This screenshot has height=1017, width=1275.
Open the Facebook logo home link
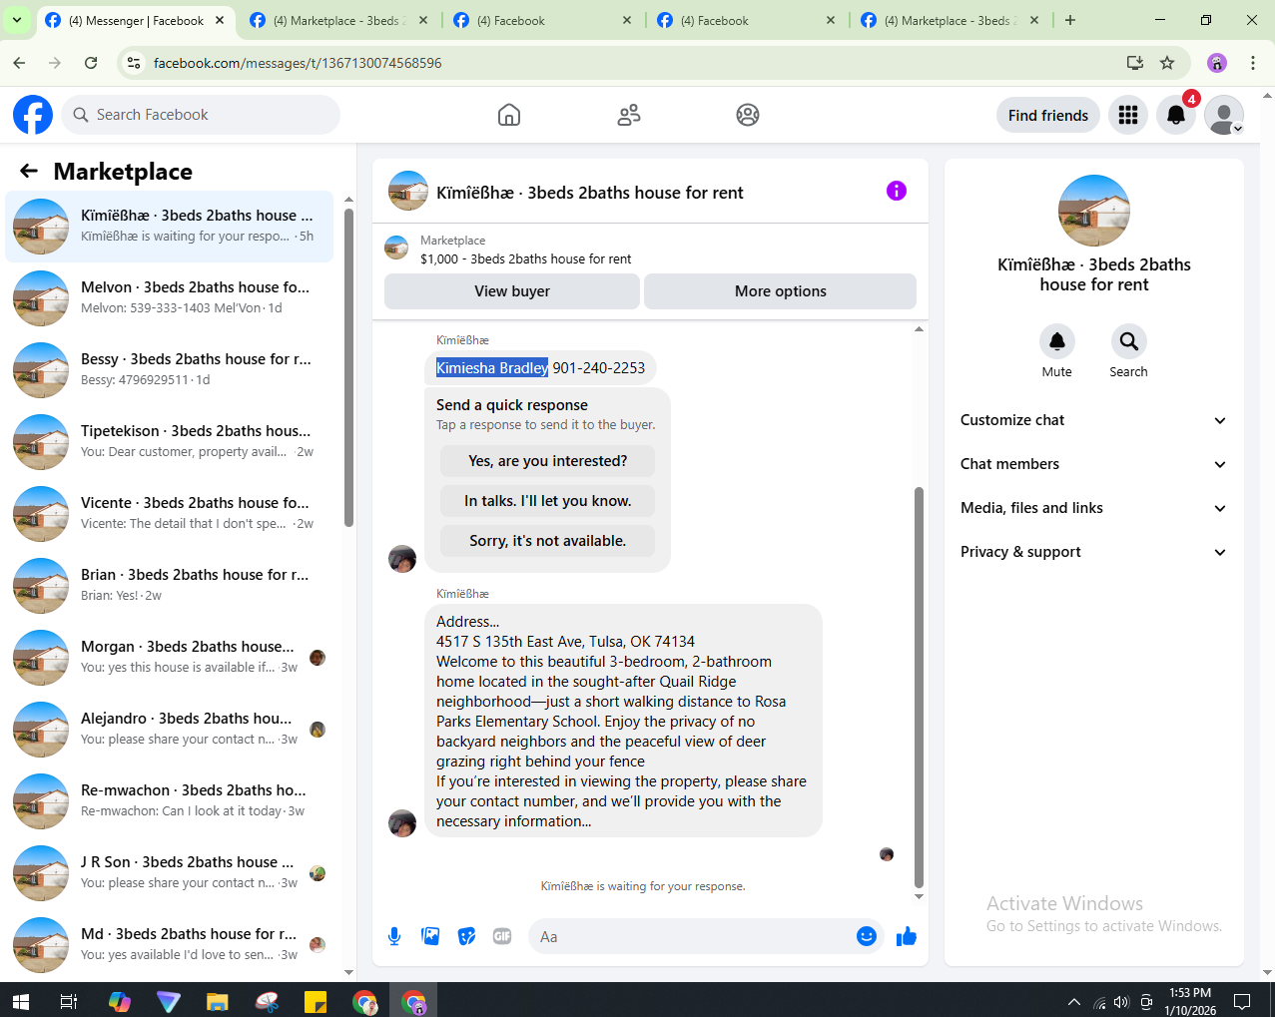[x=33, y=115]
